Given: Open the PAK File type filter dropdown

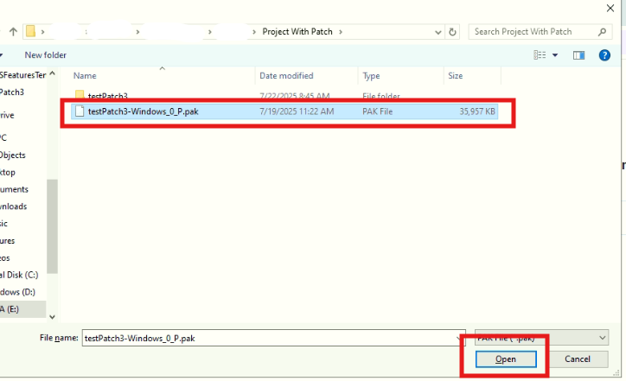Looking at the screenshot, I should 603,338.
